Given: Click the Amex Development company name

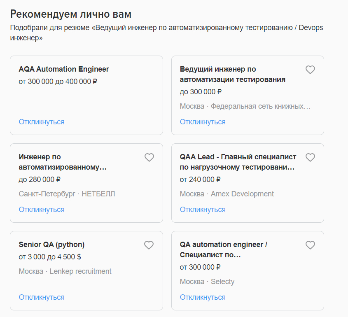Looking at the screenshot, I should [x=242, y=194].
